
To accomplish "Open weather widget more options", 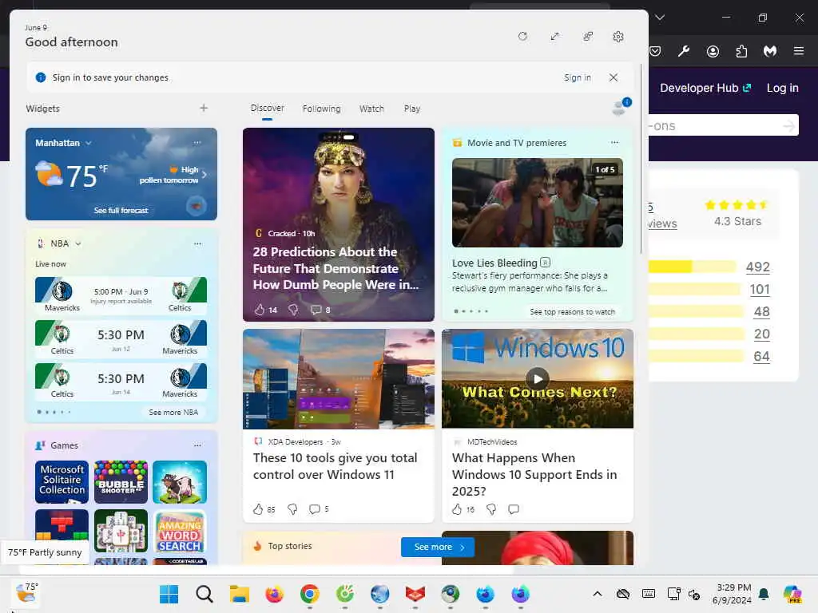I will [x=197, y=142].
